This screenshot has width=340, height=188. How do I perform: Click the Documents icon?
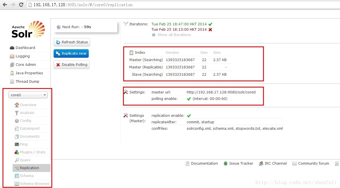[x=17, y=136]
